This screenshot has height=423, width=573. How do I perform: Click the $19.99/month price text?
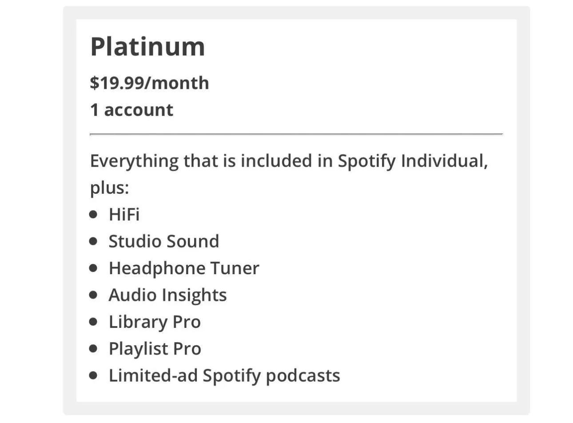click(149, 83)
